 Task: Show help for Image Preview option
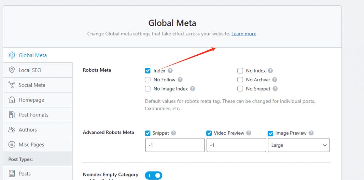[311, 133]
